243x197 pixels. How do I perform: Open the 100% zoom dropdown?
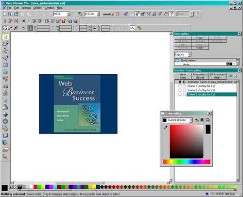69,14
